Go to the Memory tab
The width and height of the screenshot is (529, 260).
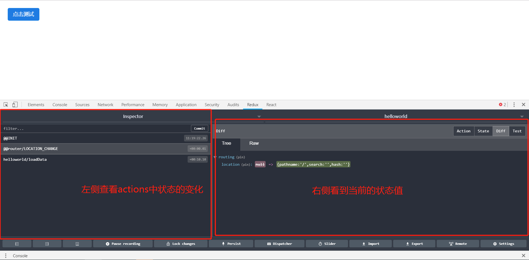point(160,105)
